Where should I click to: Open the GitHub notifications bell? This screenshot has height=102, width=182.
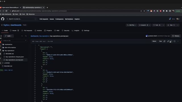tap(170, 19)
